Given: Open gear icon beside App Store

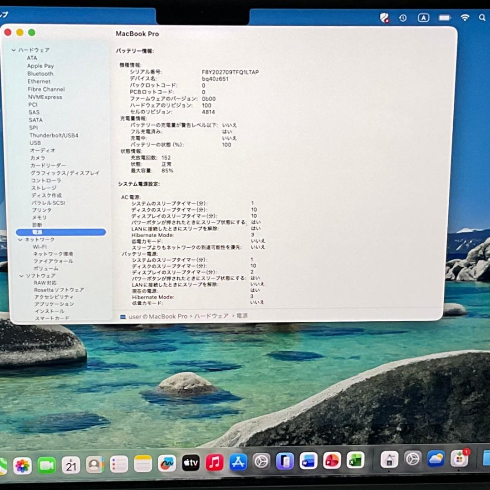Looking at the screenshot, I should tap(261, 461).
